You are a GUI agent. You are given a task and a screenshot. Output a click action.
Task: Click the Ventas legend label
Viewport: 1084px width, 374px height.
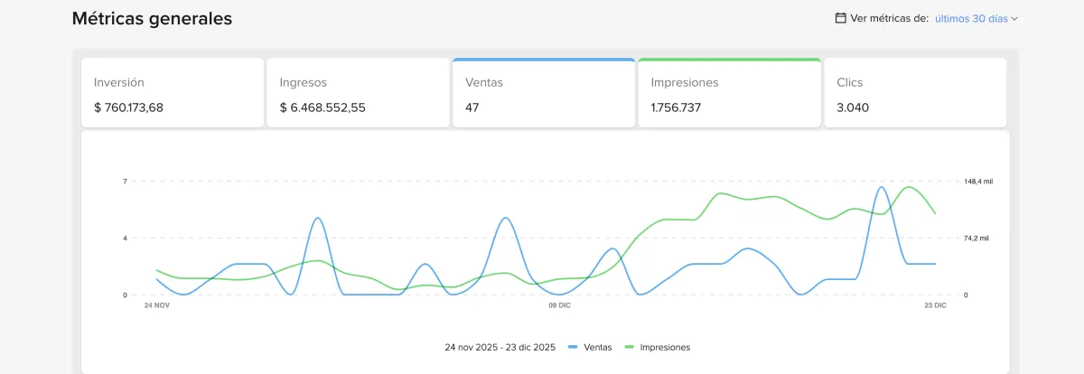598,347
